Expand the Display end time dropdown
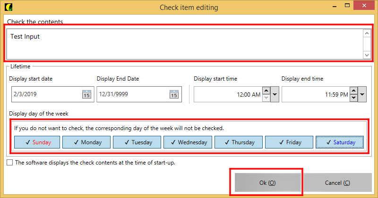The width and height of the screenshot is (378, 198). tap(362, 94)
